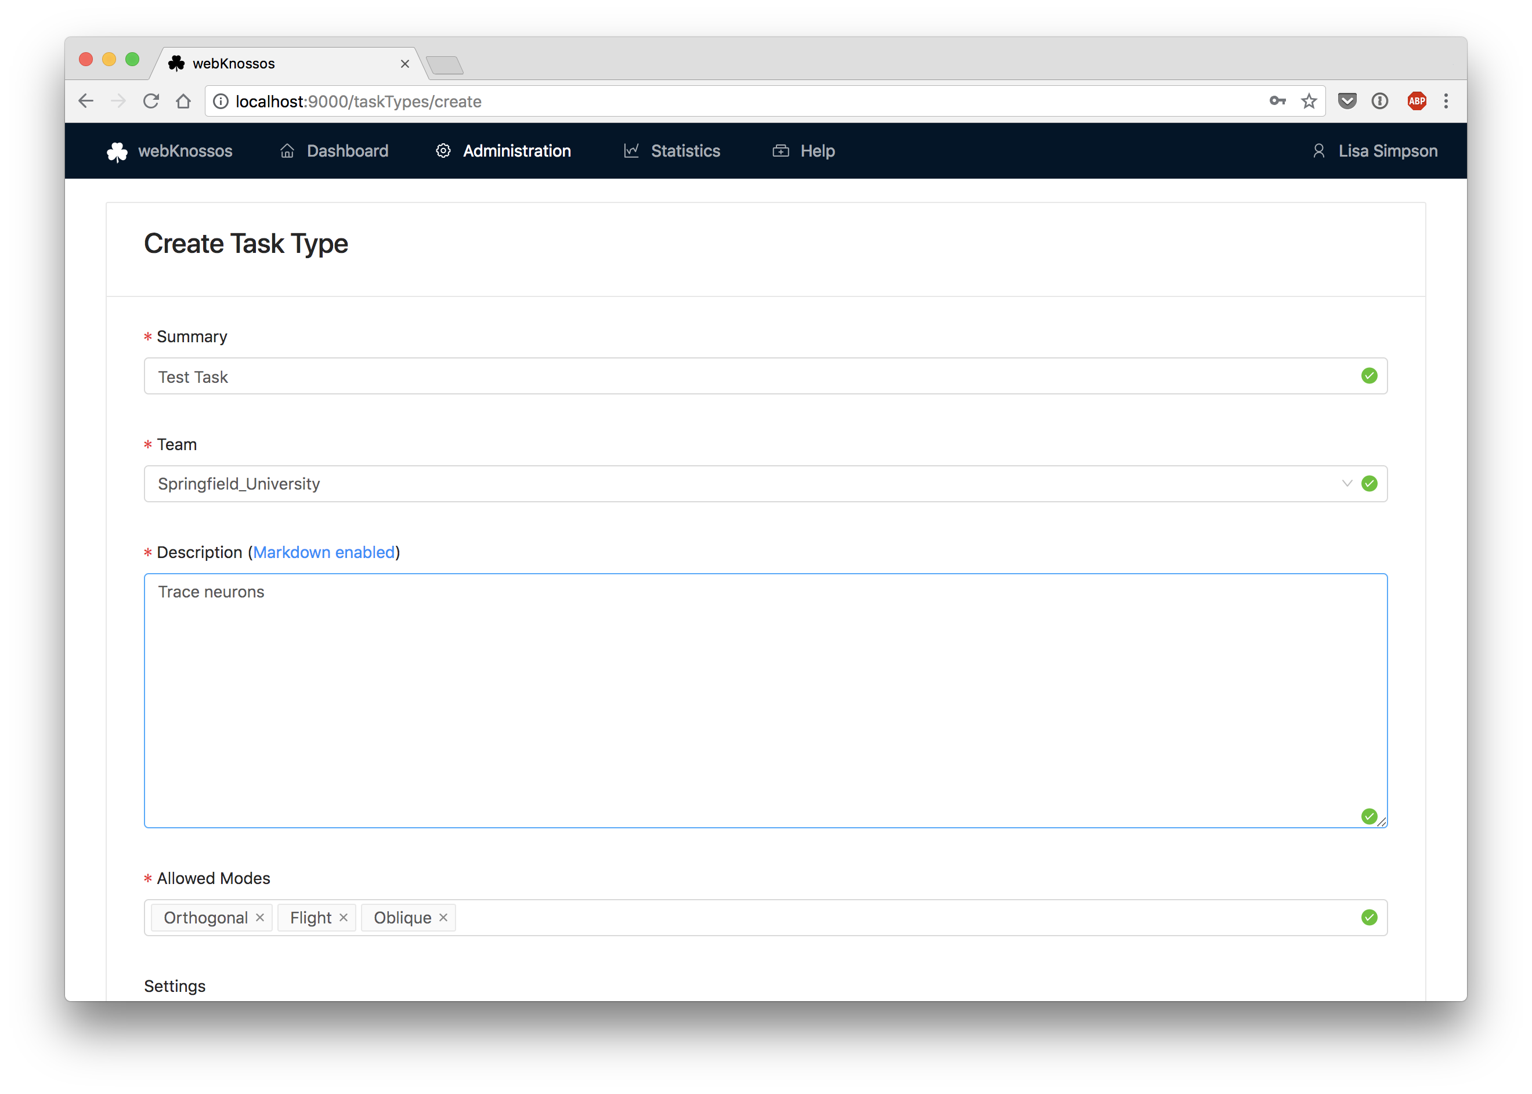Close the webKnossos browser tab
This screenshot has height=1094, width=1532.
404,63
